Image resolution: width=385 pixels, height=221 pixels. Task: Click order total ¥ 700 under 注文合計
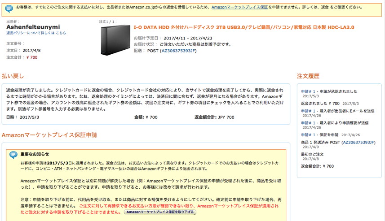(x=32, y=57)
